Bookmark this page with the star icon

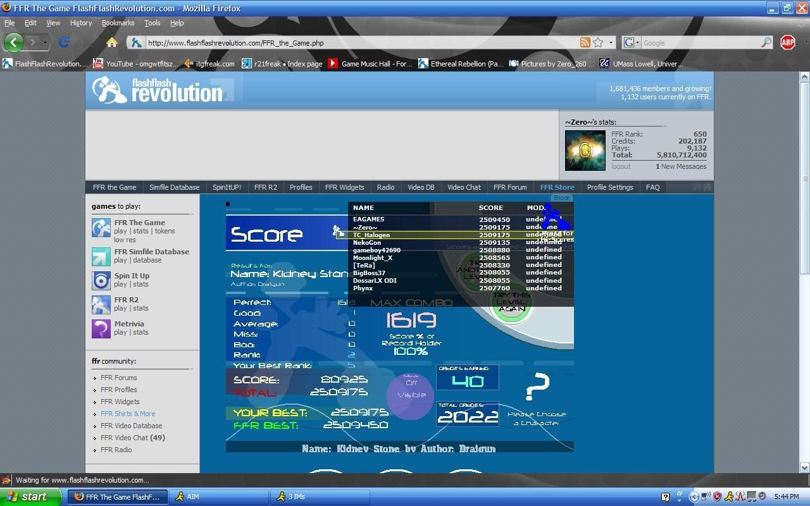tap(598, 43)
